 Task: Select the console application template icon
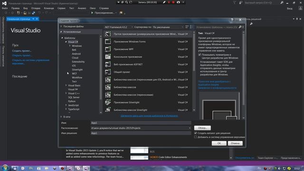click(108, 57)
